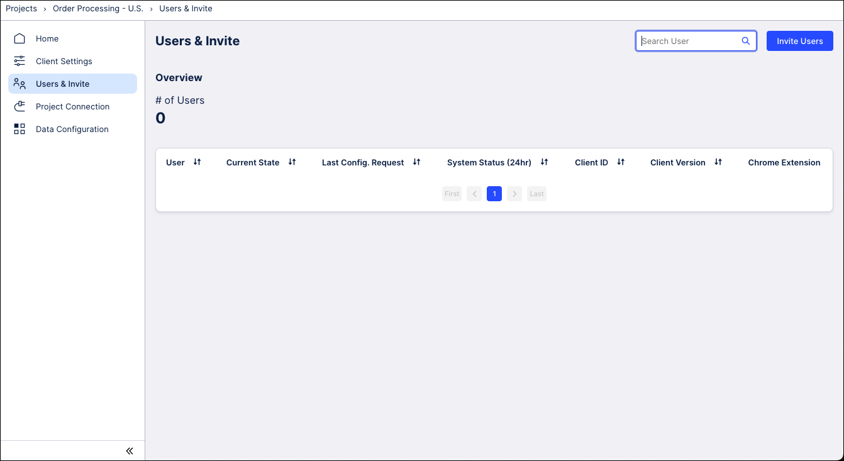Collapse the sidebar with double-chevron icon

click(130, 451)
